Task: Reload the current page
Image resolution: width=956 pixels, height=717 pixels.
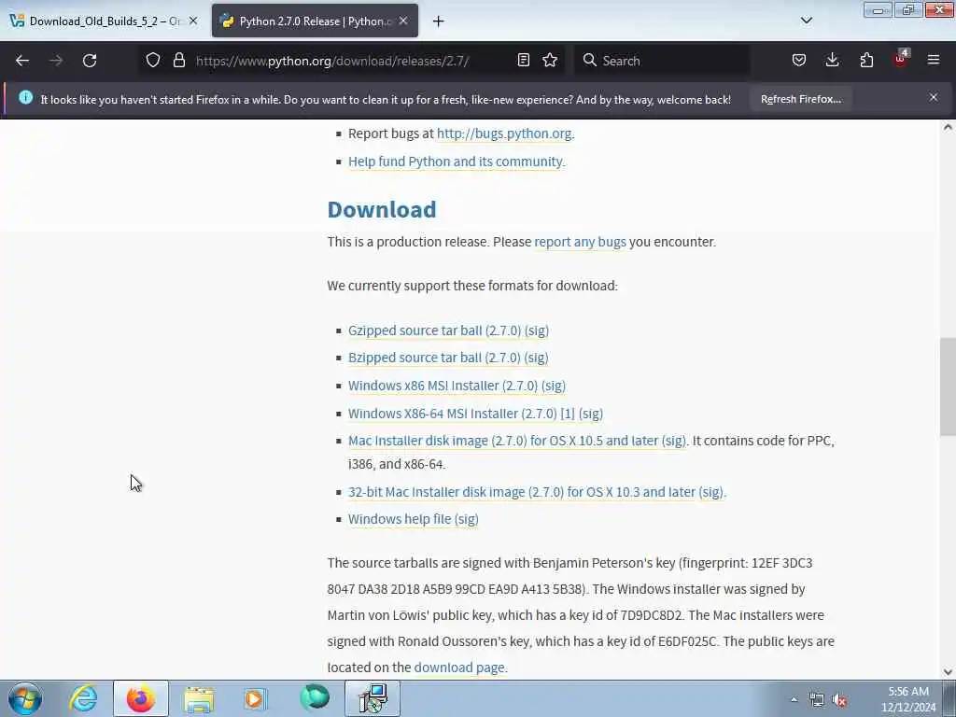Action: pos(90,61)
